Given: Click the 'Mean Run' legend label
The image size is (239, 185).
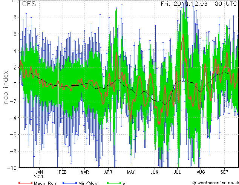Looking at the screenshot, I should coord(45,183).
